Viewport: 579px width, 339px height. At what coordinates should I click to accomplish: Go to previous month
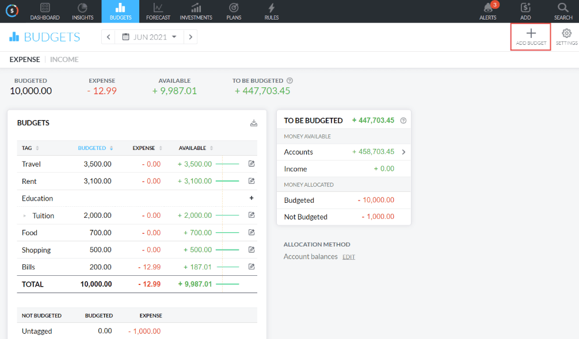[x=108, y=37]
